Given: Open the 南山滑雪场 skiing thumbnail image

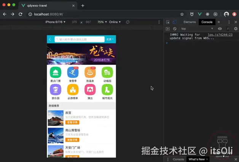Looking at the screenshot, I should tap(56, 136).
